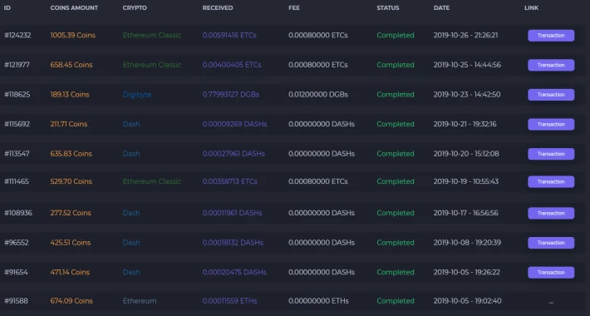Open Transaction link for withdrawal #111465
Screen dimensions: 590x316
551,181
